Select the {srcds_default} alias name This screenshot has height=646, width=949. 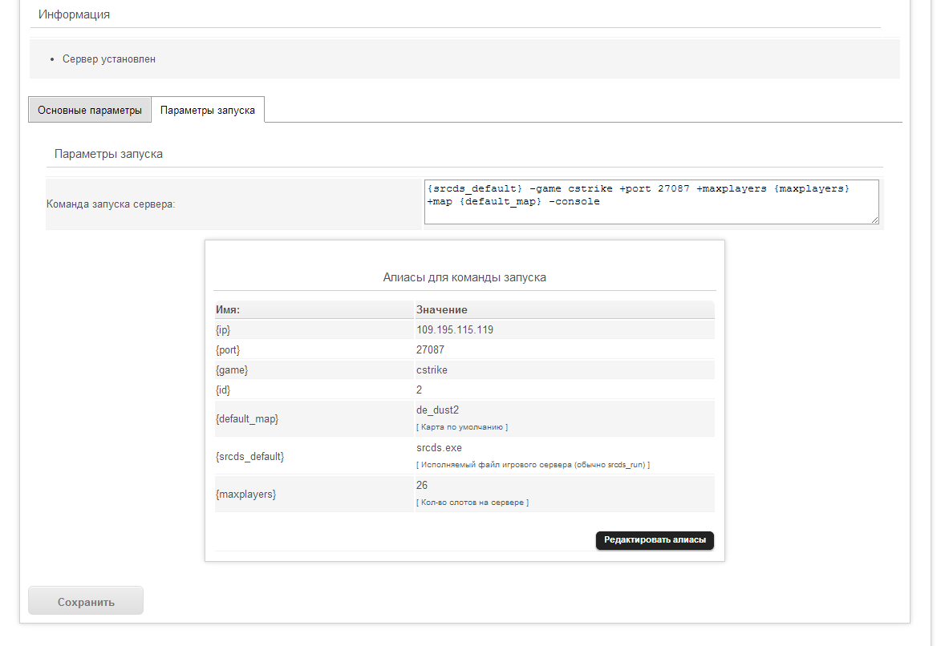point(249,456)
